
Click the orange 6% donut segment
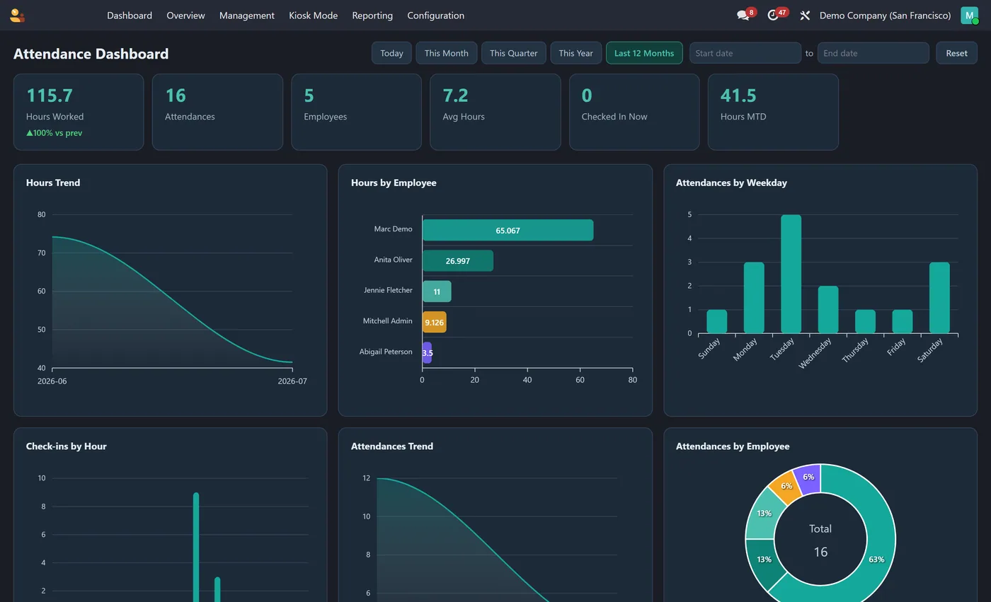tap(784, 487)
